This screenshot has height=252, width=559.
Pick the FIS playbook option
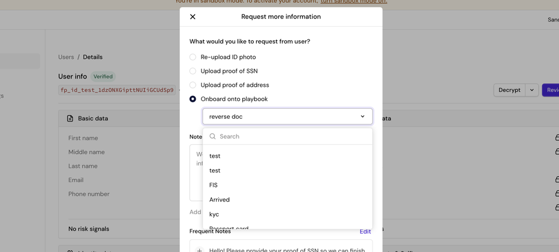pyautogui.click(x=214, y=185)
